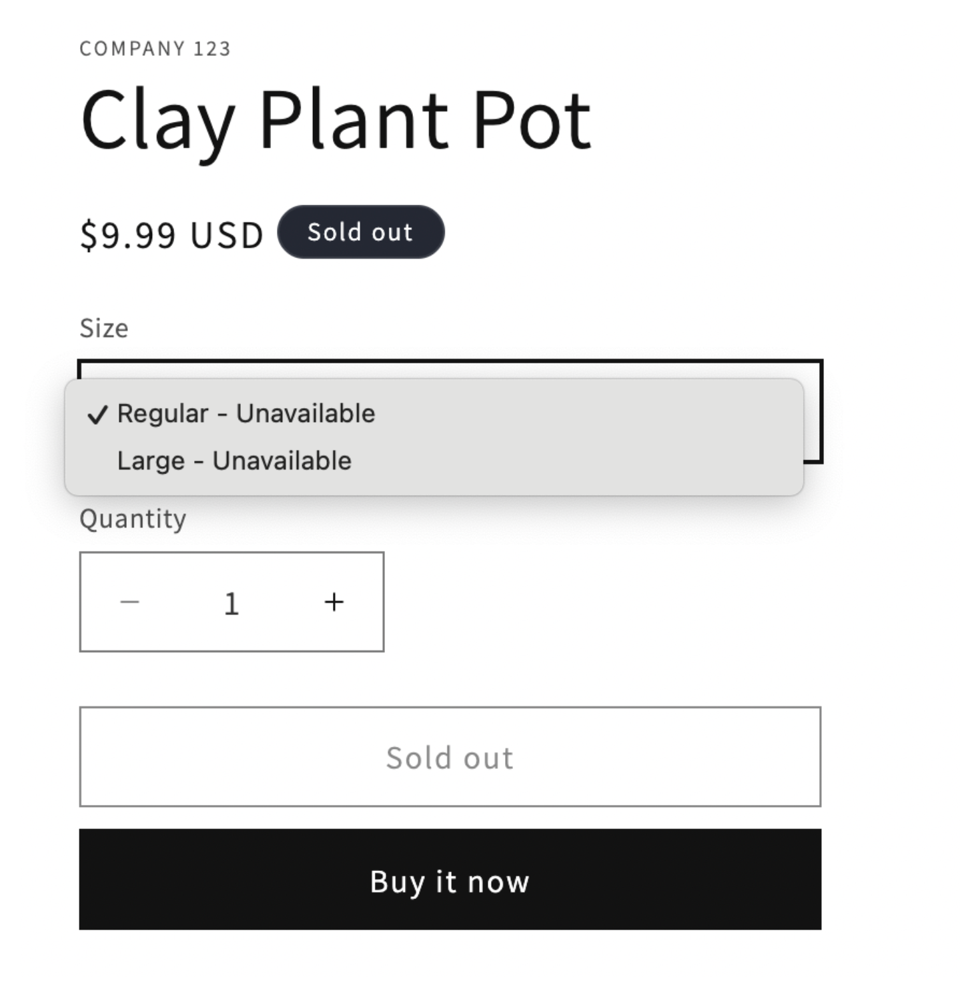Click the Quantity label
The image size is (980, 997).
click(133, 518)
